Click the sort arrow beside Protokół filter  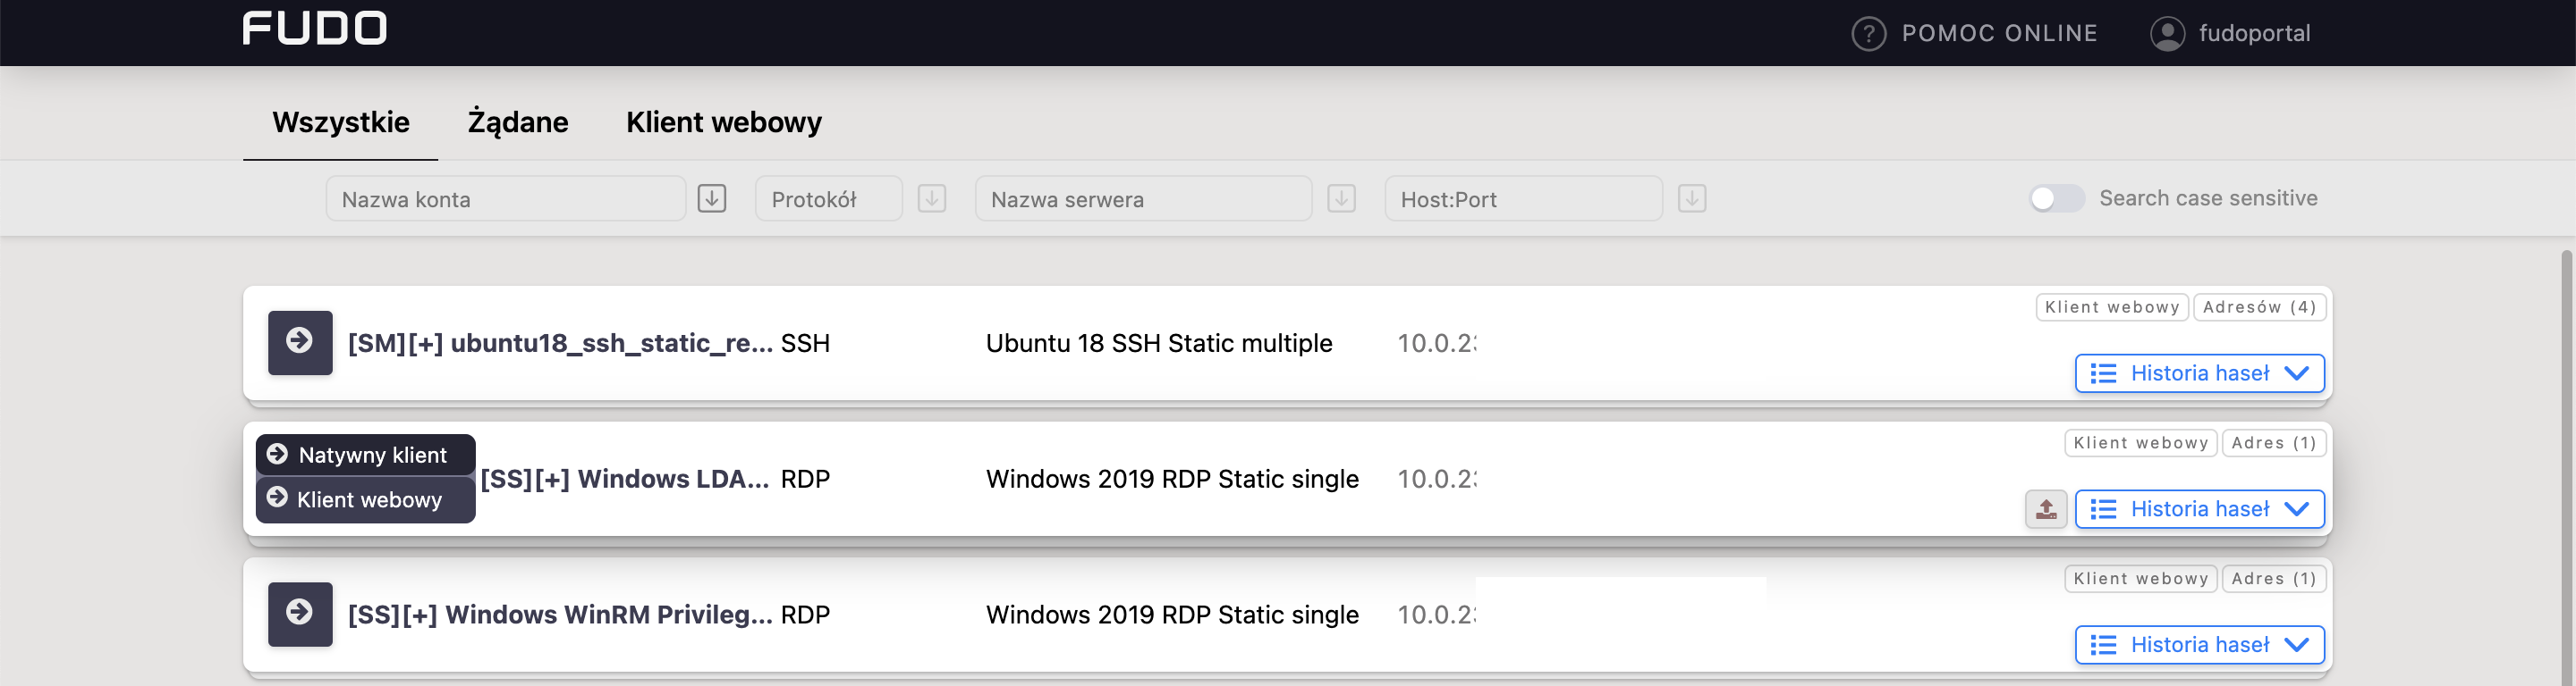(931, 198)
